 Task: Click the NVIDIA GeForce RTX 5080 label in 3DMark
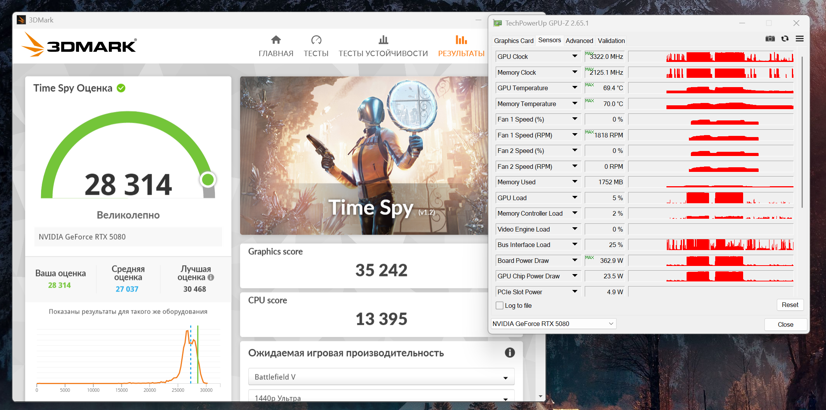coord(82,237)
